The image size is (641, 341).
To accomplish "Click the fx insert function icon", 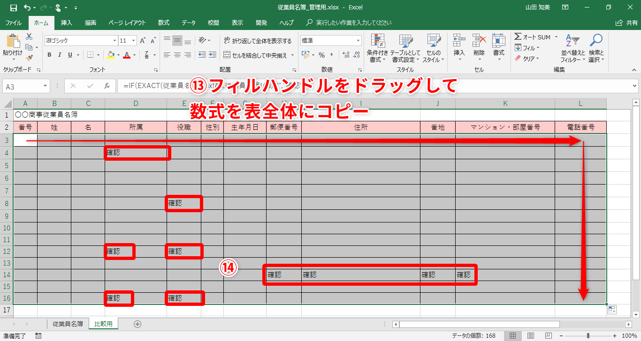I will point(107,86).
